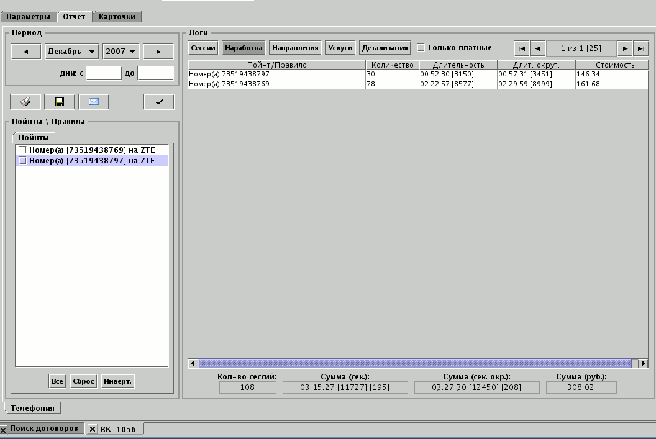The width and height of the screenshot is (656, 439).
Task: Click the print report icon
Action: pyautogui.click(x=25, y=102)
